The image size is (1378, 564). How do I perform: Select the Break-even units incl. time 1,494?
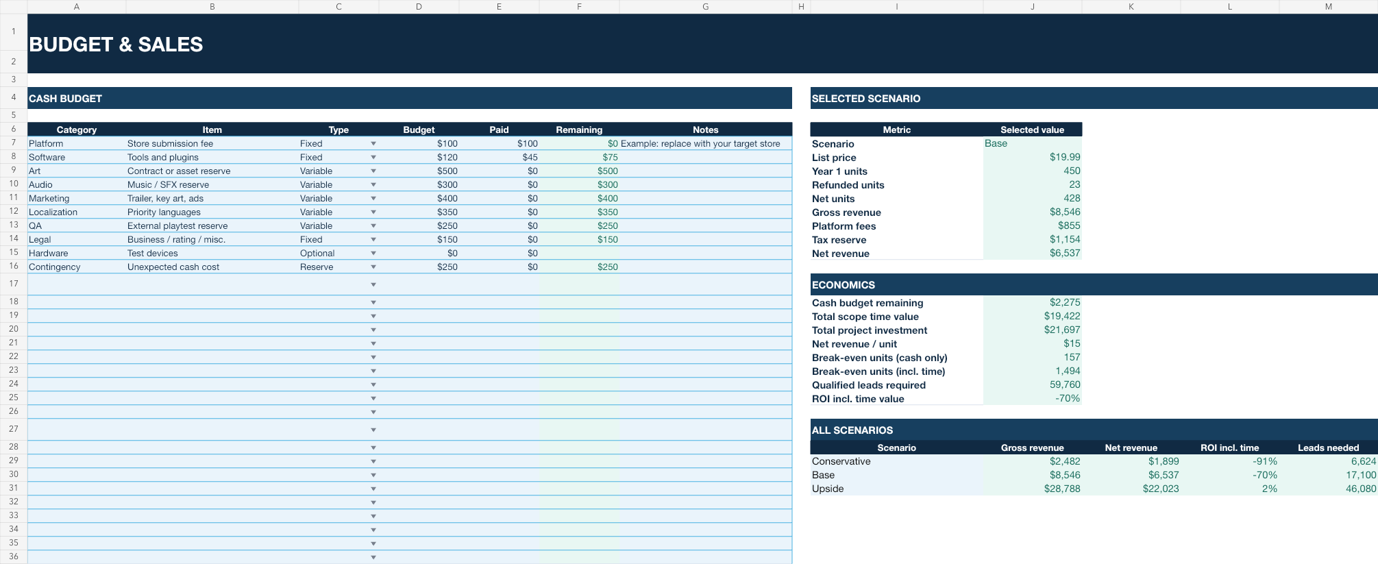coord(1032,371)
